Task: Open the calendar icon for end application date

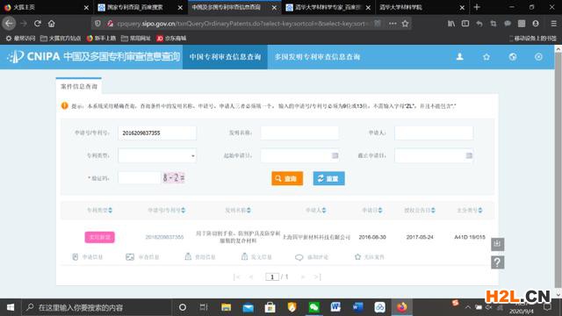Action: [469, 155]
